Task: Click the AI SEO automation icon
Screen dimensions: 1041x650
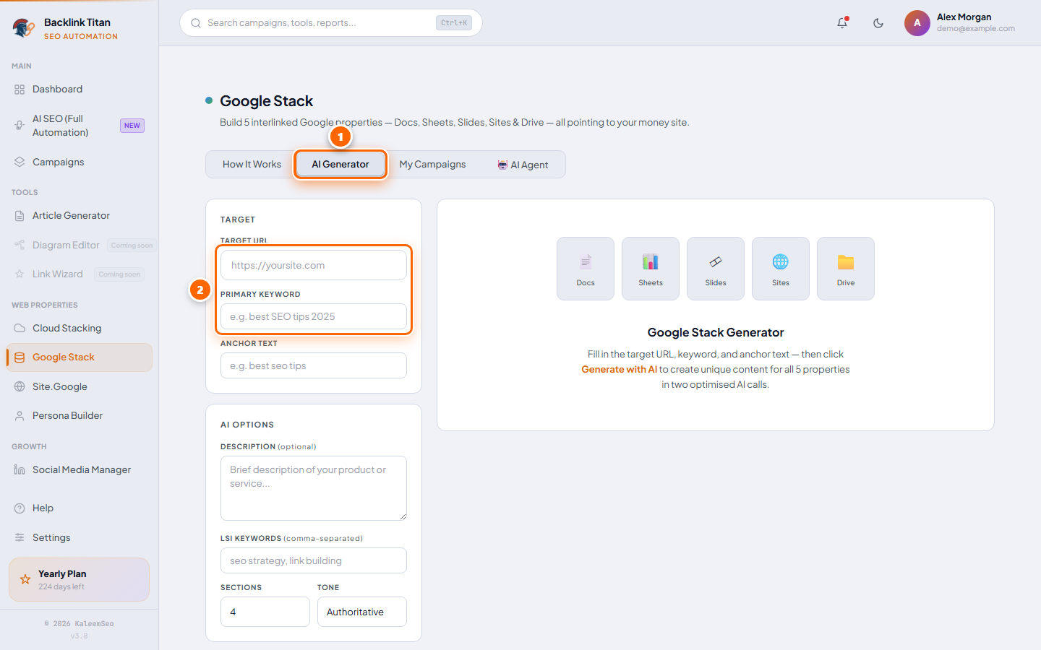Action: [x=20, y=126]
